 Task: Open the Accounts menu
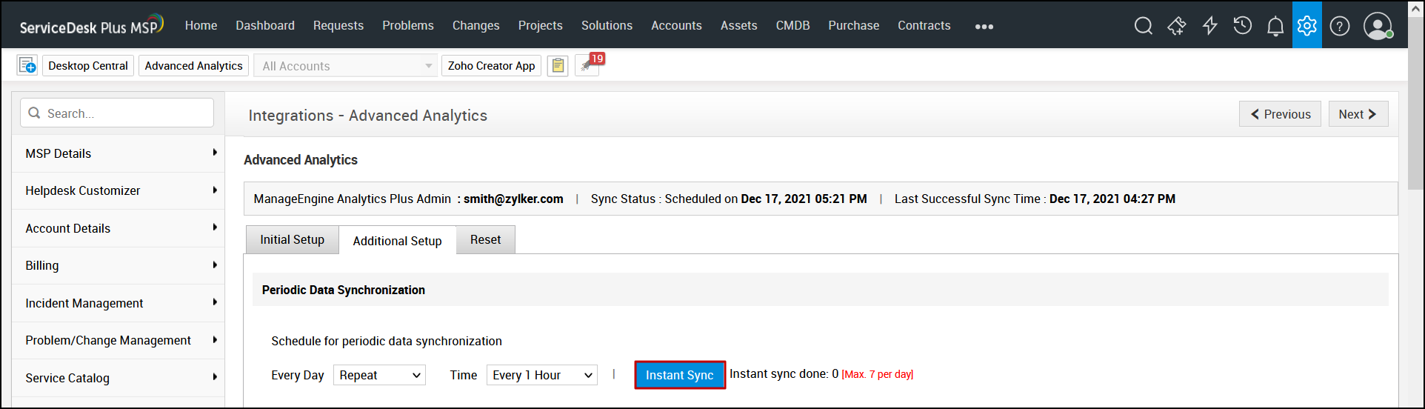click(x=676, y=25)
